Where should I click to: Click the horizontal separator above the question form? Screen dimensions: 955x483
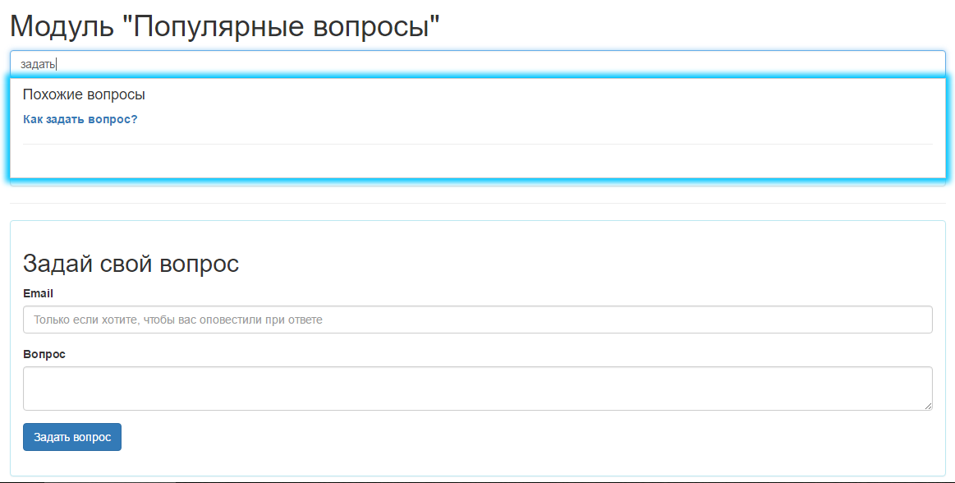click(x=477, y=203)
